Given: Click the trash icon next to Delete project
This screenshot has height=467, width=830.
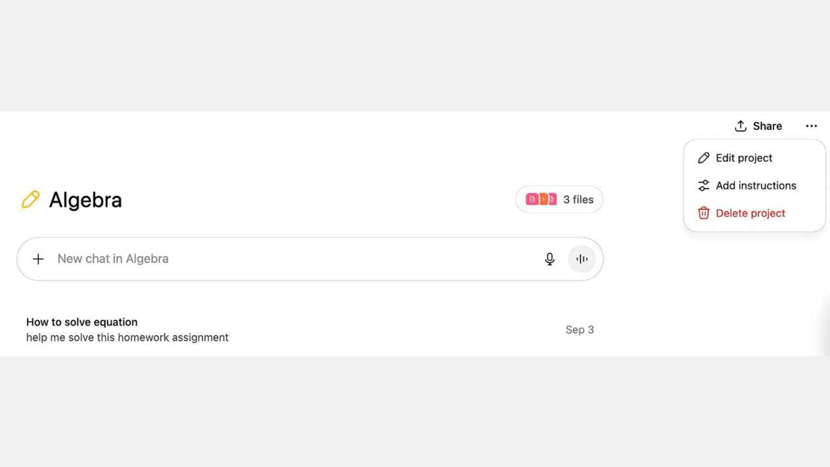Looking at the screenshot, I should pyautogui.click(x=703, y=213).
